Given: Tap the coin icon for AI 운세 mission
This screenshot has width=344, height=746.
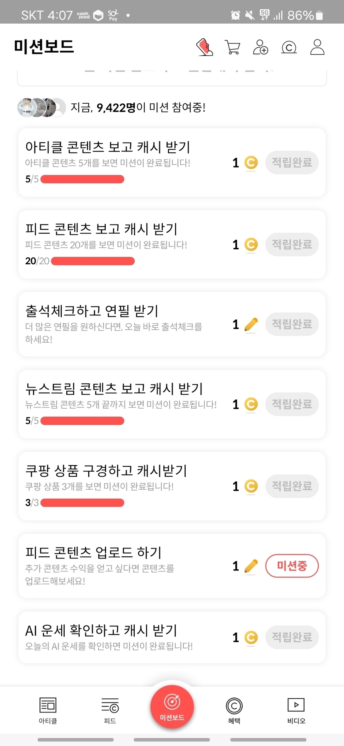Looking at the screenshot, I should [x=251, y=637].
